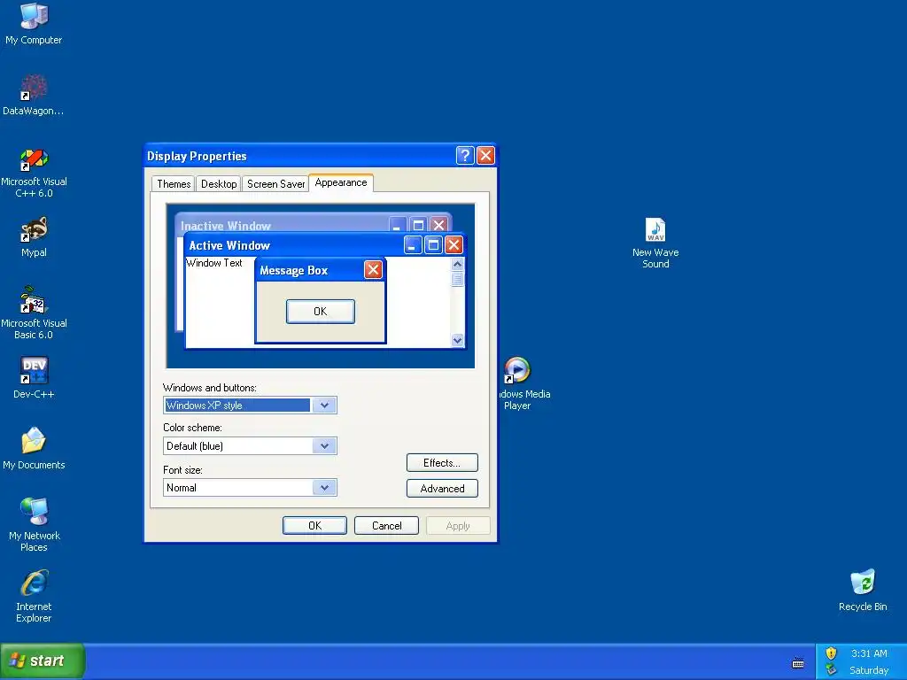Click the Active Window preview maximize icon
Viewport: 907px width, 680px height.
pos(433,245)
